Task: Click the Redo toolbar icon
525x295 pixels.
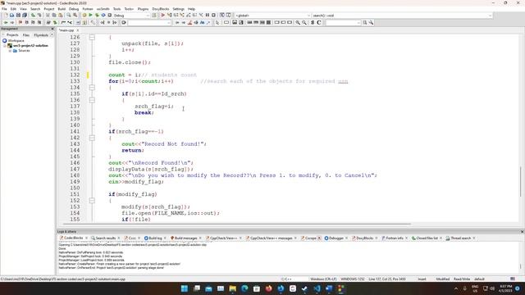Action: click(x=39, y=16)
